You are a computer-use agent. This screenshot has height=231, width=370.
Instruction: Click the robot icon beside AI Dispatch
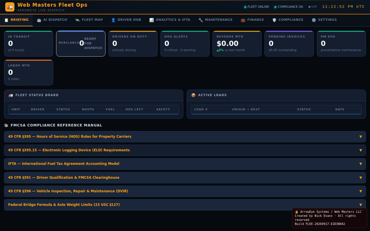[39, 20]
